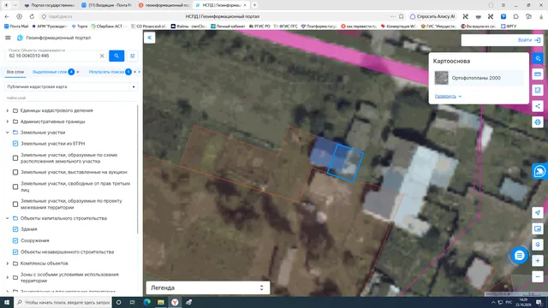Expand Единицы кадастрового деления folder

[x=8, y=110]
